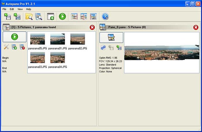202x132 pixels.
Task: Open the Edit menu
Action: (12, 9)
